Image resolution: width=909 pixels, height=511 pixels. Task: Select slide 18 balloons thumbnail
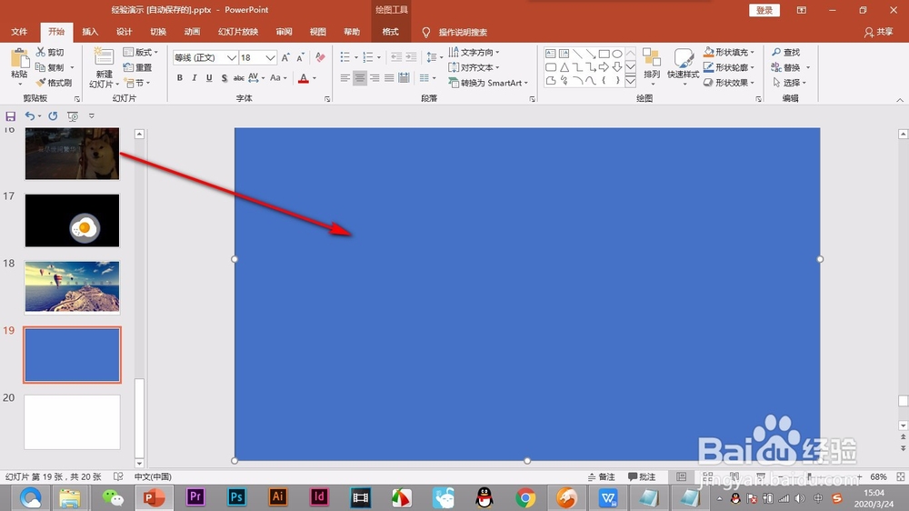(x=72, y=287)
